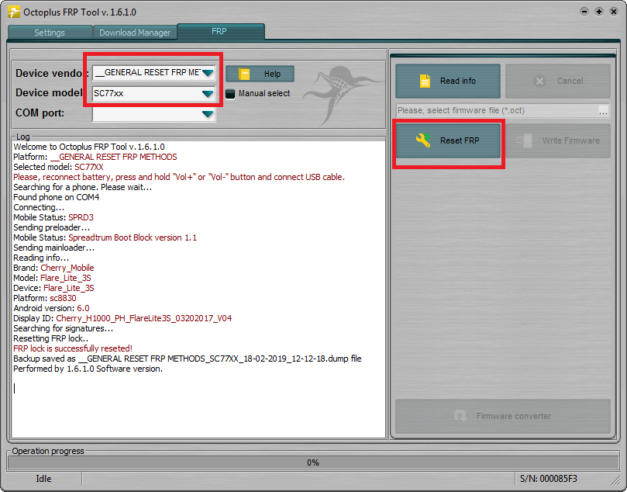
Task: Click the Firmware converter button
Action: 503,416
